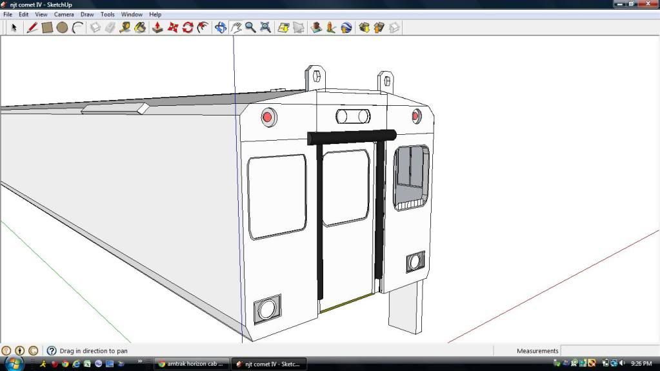Select the Circle tool
Viewport: 660px width, 371px height.
pyautogui.click(x=62, y=28)
